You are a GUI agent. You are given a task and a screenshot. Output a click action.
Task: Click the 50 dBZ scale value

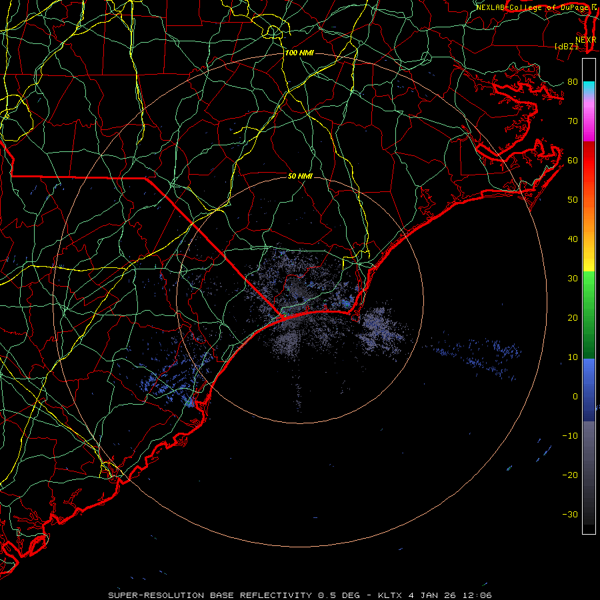pos(573,200)
